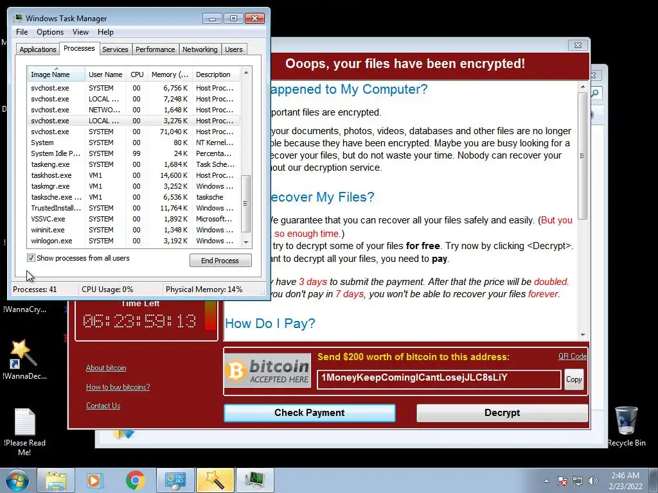658x493 pixels.
Task: Select the winlogon.exe process row
Action: pos(134,241)
